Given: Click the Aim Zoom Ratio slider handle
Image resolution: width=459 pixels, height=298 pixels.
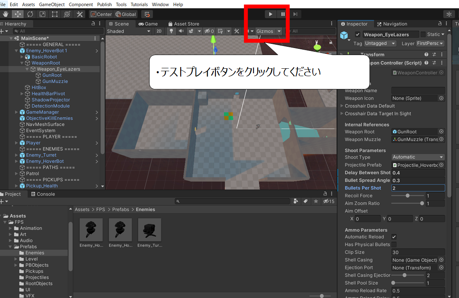Looking at the screenshot, I should [x=422, y=203].
